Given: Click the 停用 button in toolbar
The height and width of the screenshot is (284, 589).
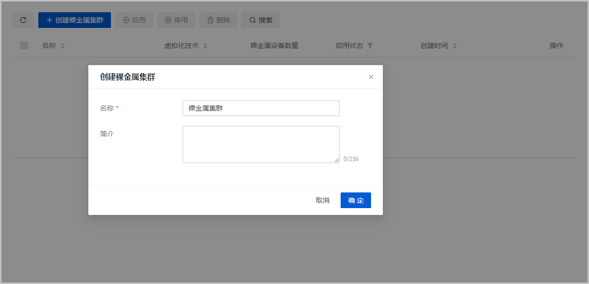Looking at the screenshot, I should click(x=176, y=20).
